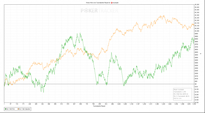Click x-axis tick label 1,482
The height and width of the screenshot is (113, 205).
point(170,104)
